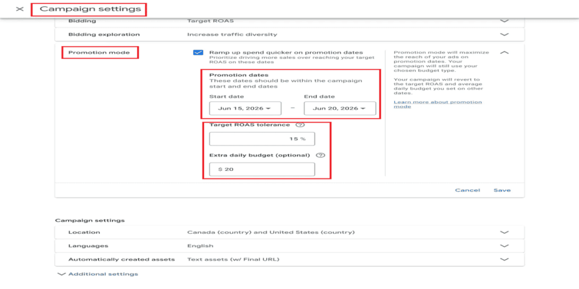Screen dimensions: 579x289
Task: Uncheck Ramp up spend quicker checkbox
Action: pyautogui.click(x=198, y=52)
